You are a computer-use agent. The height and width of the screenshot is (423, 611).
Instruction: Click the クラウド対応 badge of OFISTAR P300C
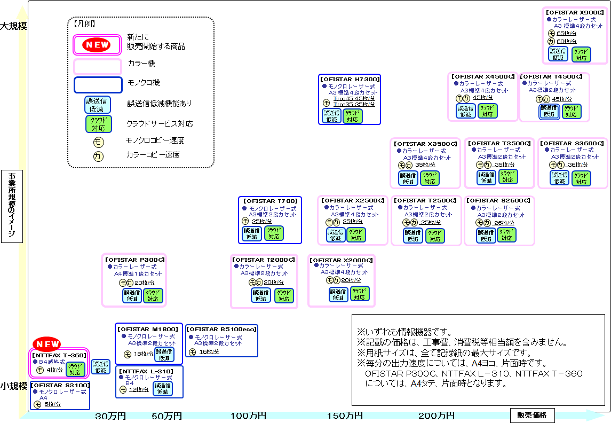[x=153, y=295]
